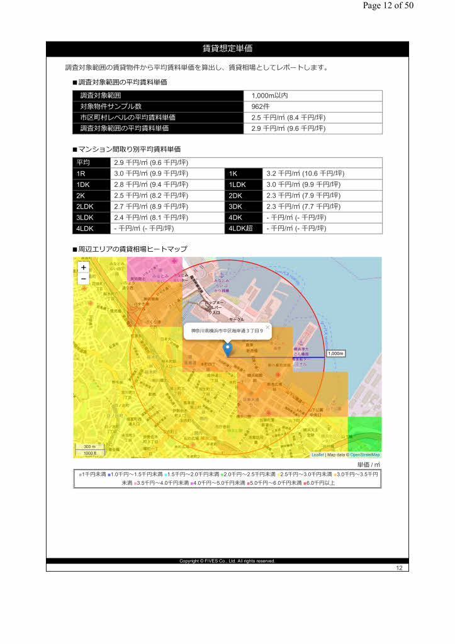Screen dimensions: 455x644
Task: Open the OpenStreetMap attribution link
Action: point(365,454)
